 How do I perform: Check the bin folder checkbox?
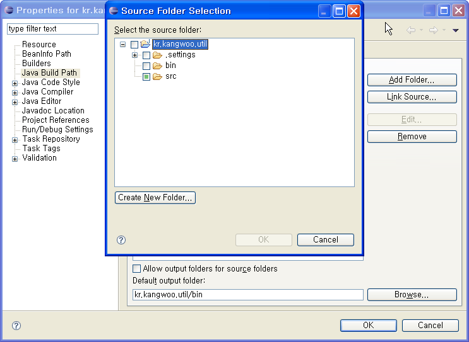click(x=146, y=66)
